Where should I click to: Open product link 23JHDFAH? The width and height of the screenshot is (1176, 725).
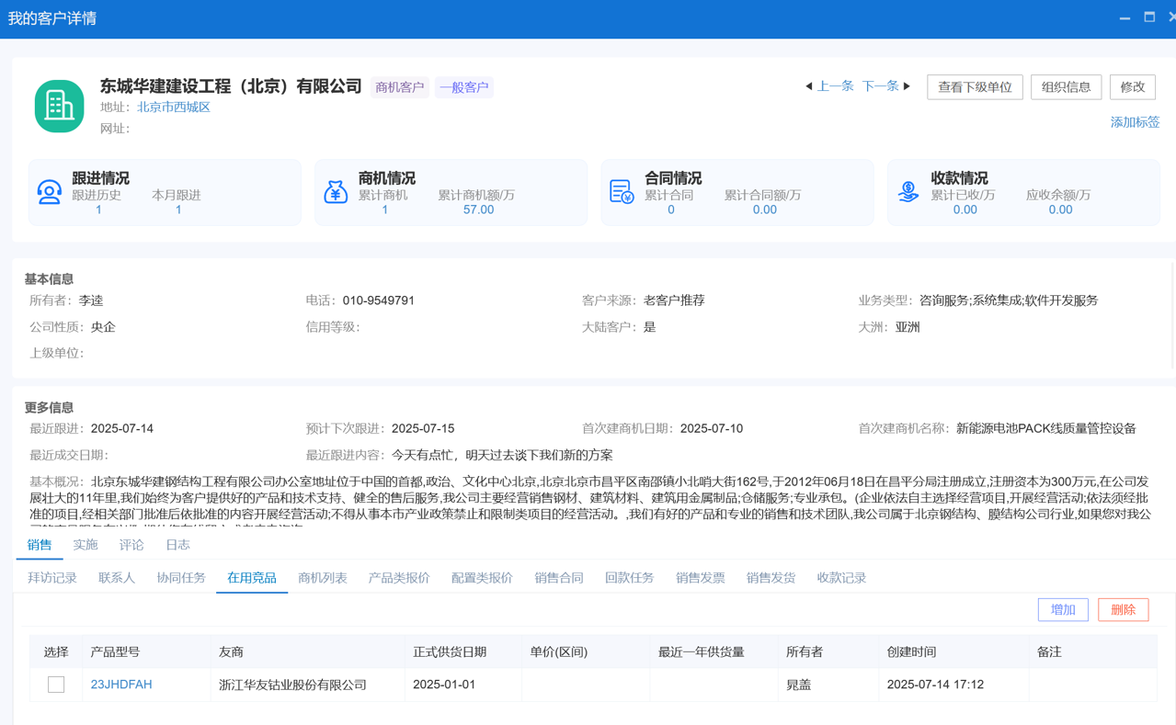point(120,685)
